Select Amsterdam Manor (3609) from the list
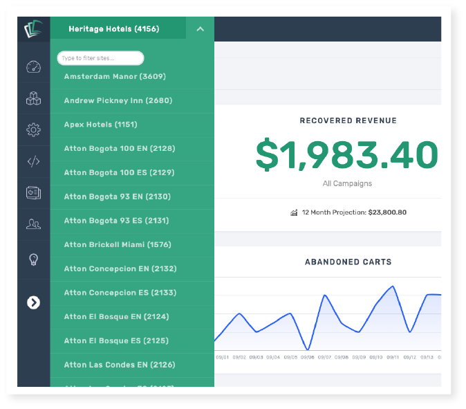Screen dimensions: 466x409 [x=115, y=77]
